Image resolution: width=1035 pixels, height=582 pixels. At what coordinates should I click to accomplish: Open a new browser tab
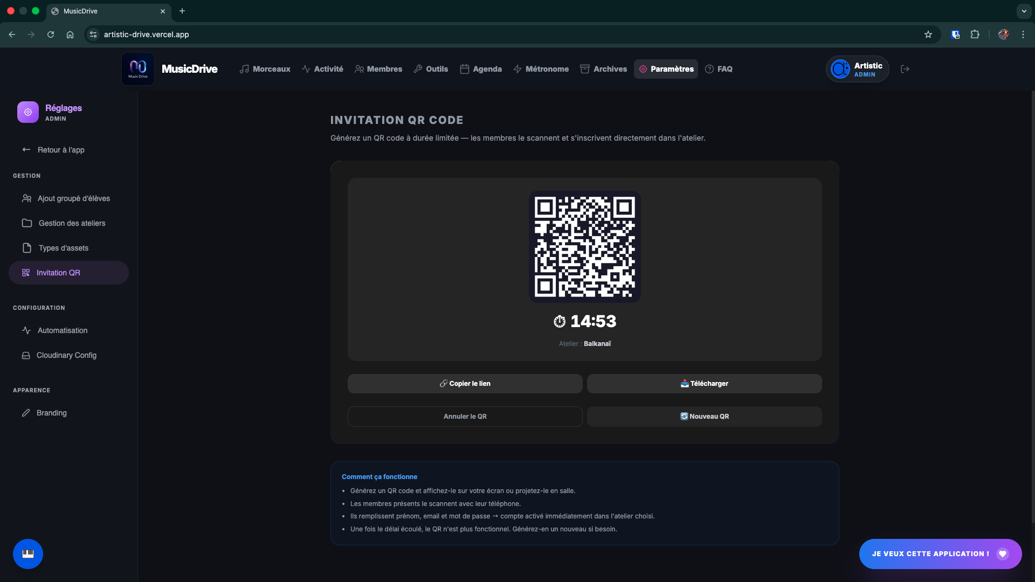pos(182,11)
